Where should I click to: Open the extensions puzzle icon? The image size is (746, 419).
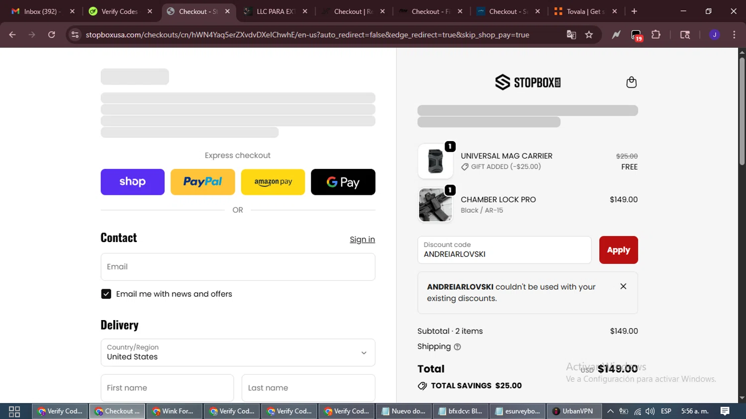pos(656,35)
